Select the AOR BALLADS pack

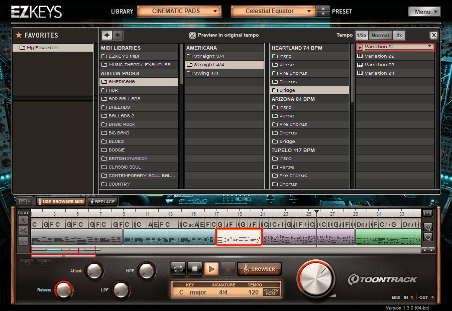[x=139, y=99]
